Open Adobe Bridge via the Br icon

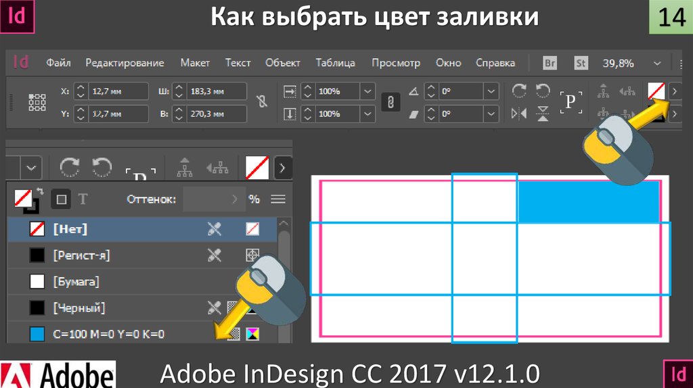click(x=550, y=63)
